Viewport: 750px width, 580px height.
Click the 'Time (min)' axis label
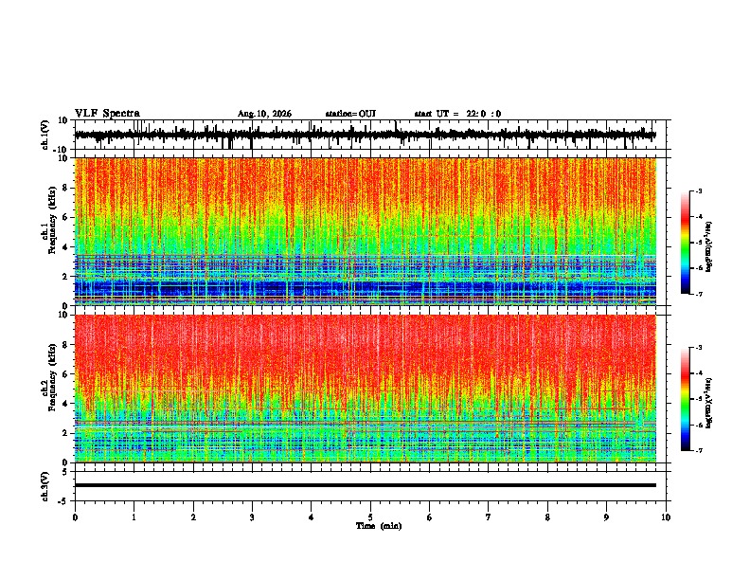click(379, 526)
